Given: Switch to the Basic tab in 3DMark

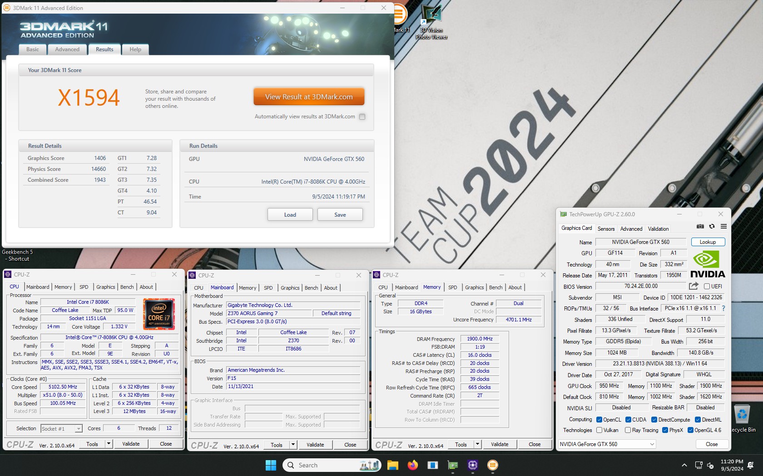Looking at the screenshot, I should (x=33, y=49).
